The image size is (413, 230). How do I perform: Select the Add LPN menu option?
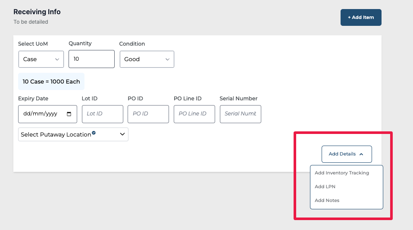tap(325, 186)
